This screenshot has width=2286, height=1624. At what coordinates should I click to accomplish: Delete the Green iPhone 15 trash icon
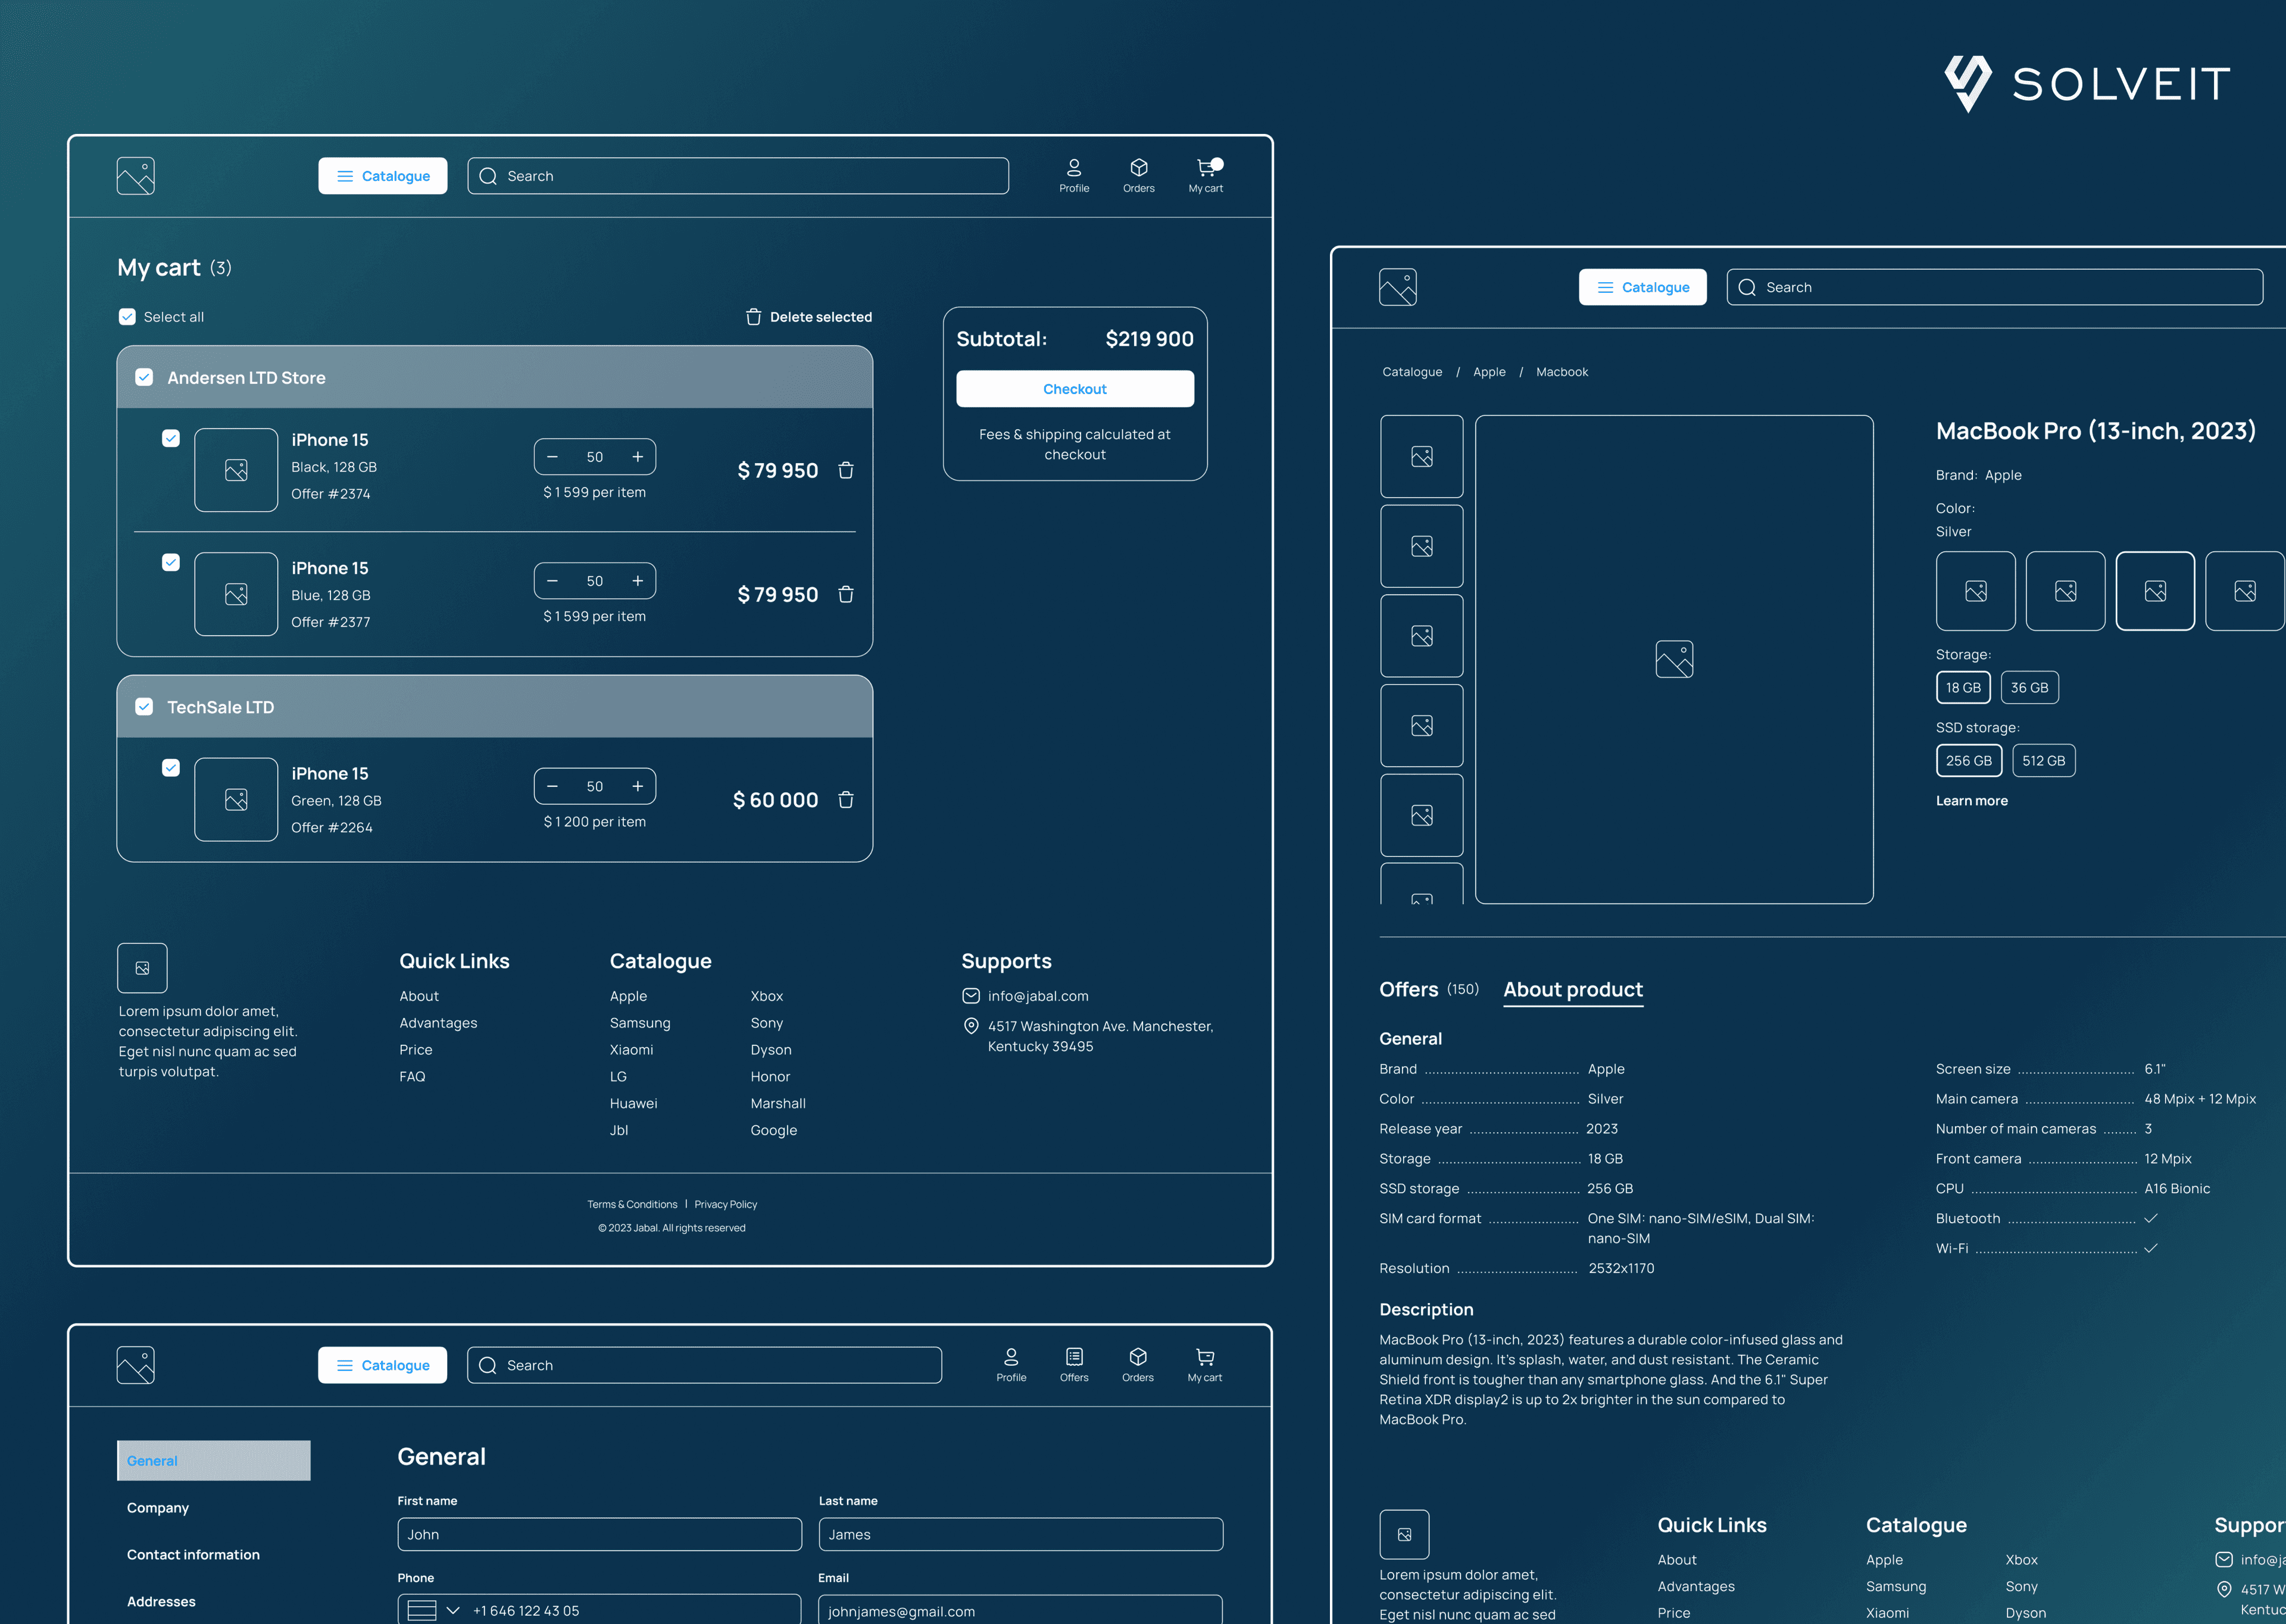tap(846, 800)
